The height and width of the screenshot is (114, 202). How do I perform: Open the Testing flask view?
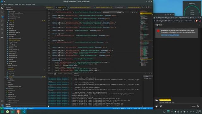[2, 33]
